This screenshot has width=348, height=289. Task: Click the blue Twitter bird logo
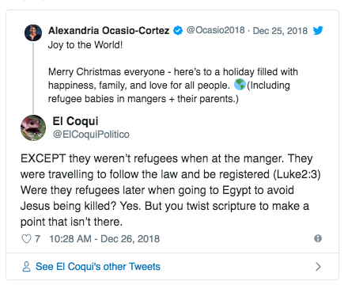tap(318, 31)
